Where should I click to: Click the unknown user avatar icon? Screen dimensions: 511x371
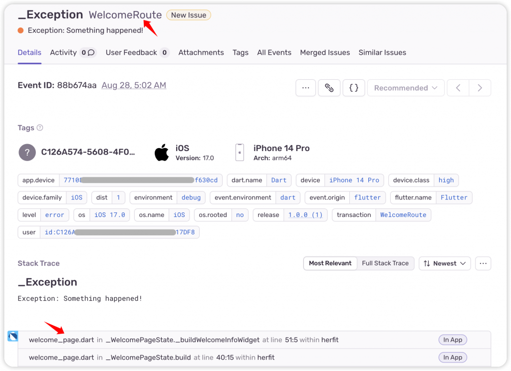coord(27,152)
